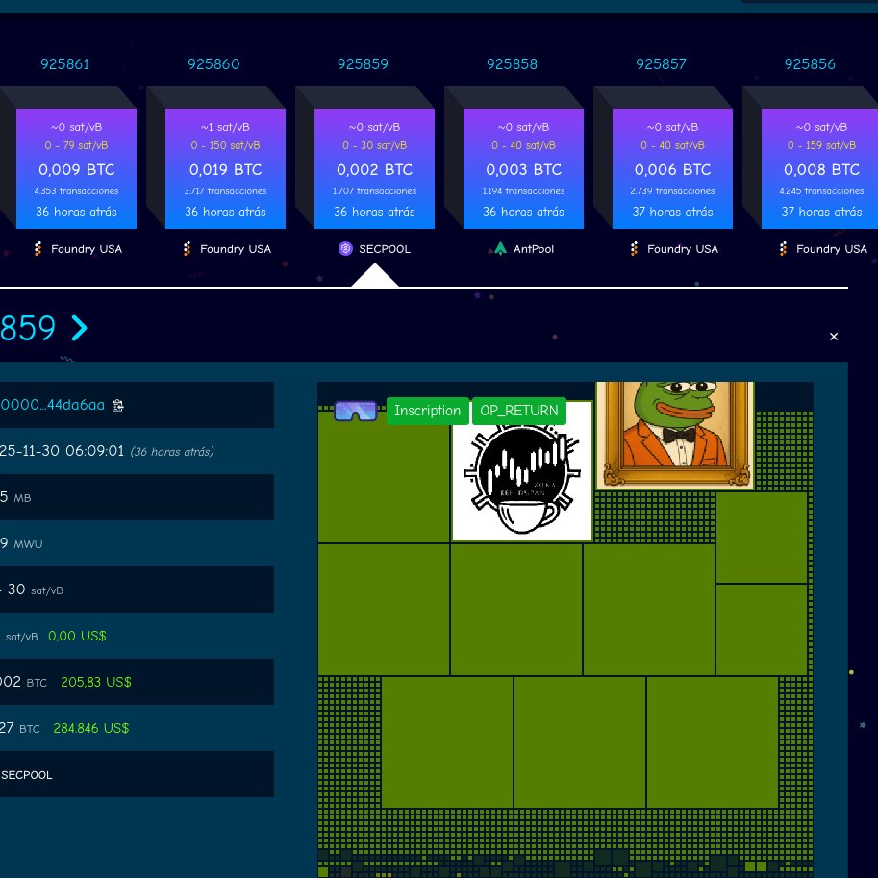Click the SECPOOL miner row

pyautogui.click(x=137, y=774)
